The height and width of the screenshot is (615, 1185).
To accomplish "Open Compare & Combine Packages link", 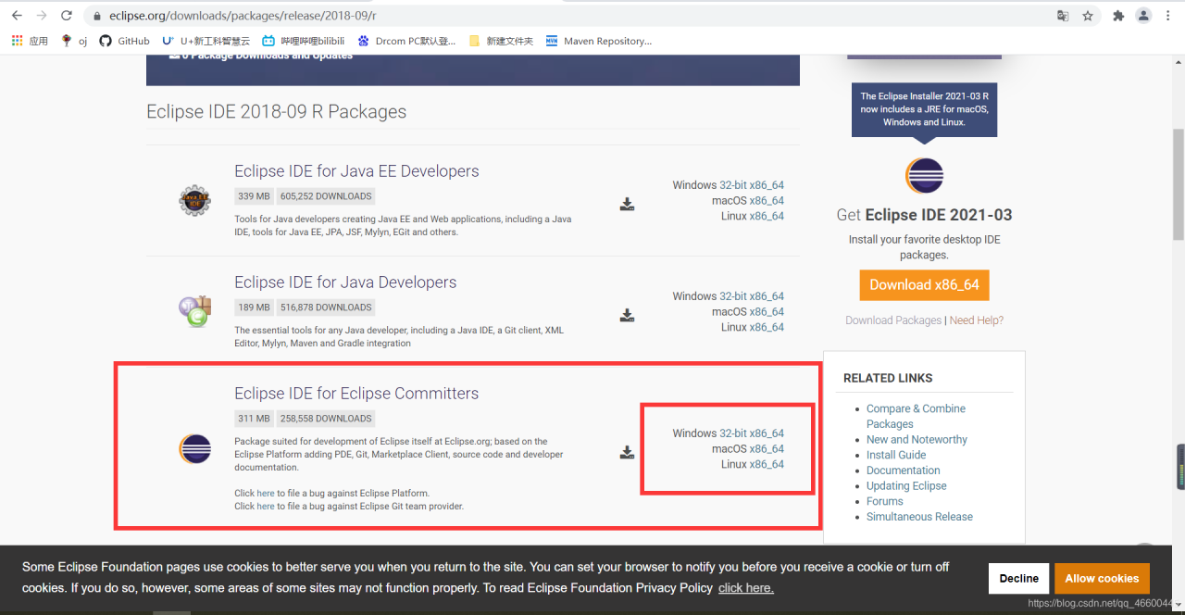I will pyautogui.click(x=916, y=416).
